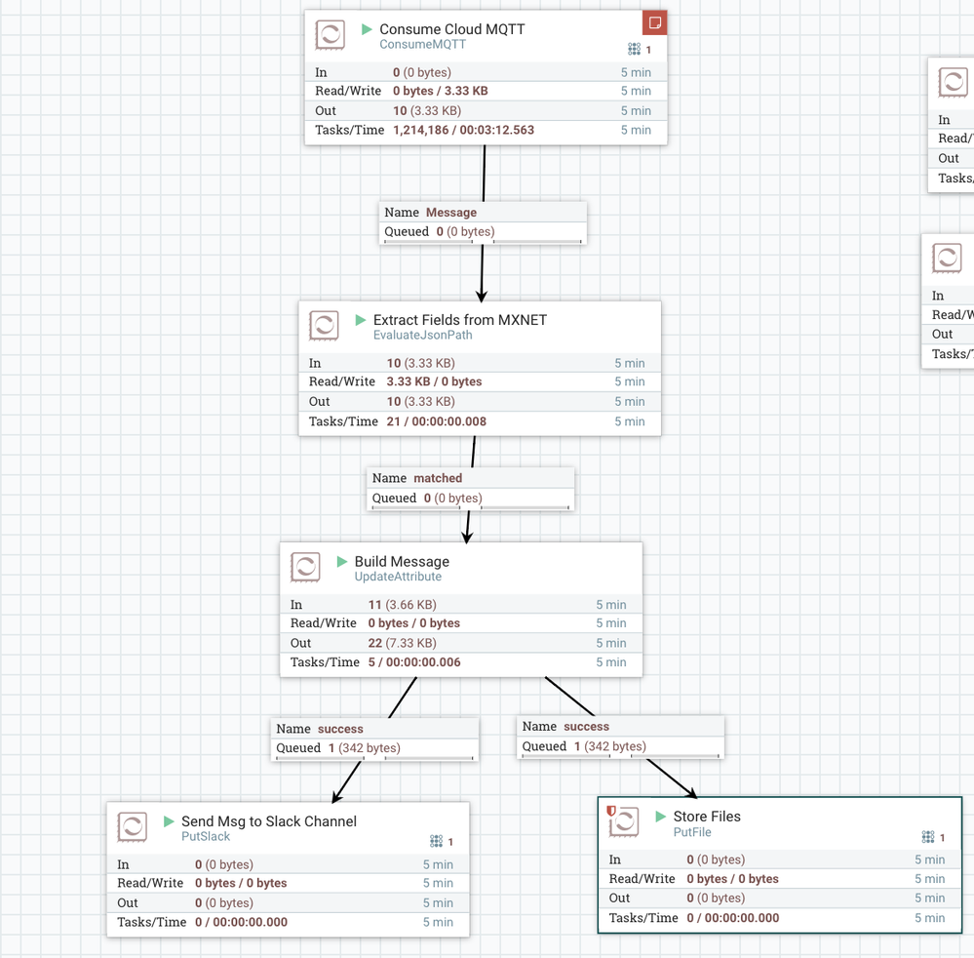The height and width of the screenshot is (958, 974).
Task: Select the matched connection queue box
Action: (470, 489)
